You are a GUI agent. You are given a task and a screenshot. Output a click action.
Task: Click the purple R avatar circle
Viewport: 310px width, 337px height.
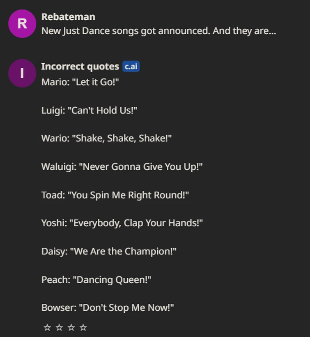pos(22,24)
